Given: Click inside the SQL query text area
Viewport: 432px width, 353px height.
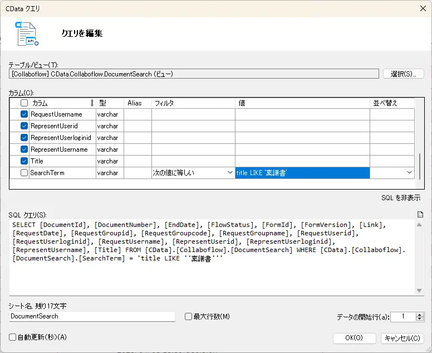Looking at the screenshot, I should tap(212, 258).
